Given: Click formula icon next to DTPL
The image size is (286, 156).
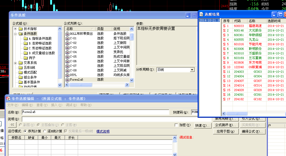Looking at the screenshot, I should point(68,75).
